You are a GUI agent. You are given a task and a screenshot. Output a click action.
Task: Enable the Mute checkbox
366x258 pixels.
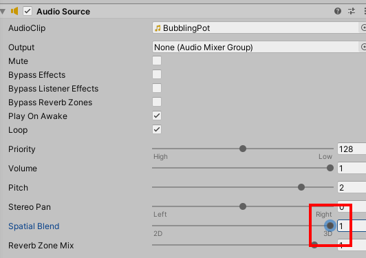coord(157,61)
